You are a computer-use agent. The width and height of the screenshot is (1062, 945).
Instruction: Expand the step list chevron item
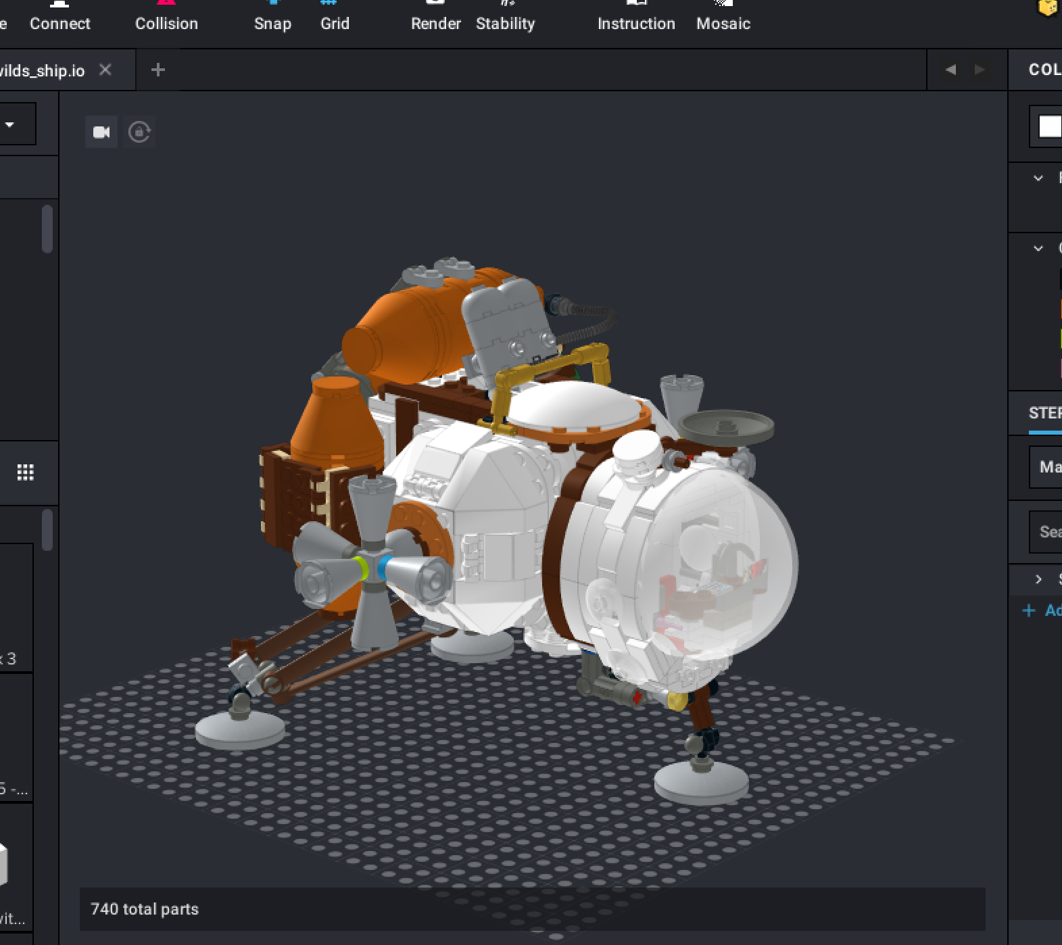(1038, 579)
